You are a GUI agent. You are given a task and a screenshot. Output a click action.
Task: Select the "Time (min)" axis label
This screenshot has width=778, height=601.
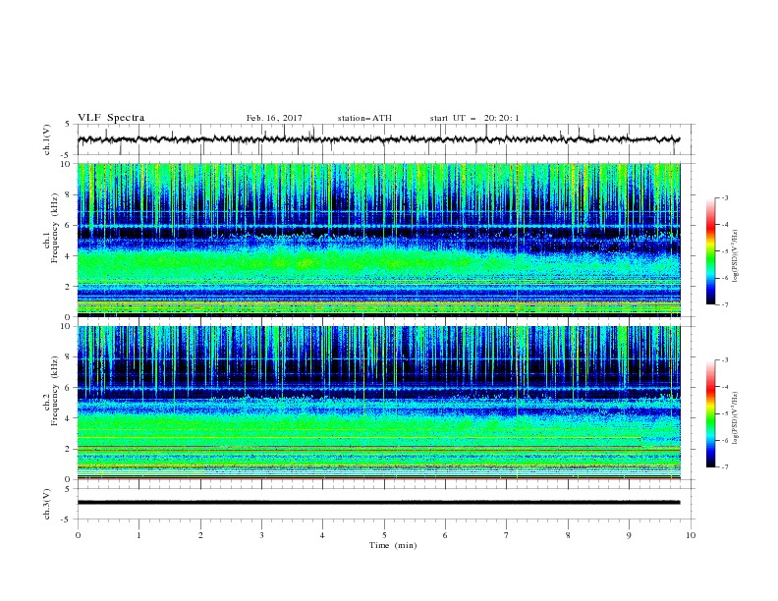coord(393,545)
